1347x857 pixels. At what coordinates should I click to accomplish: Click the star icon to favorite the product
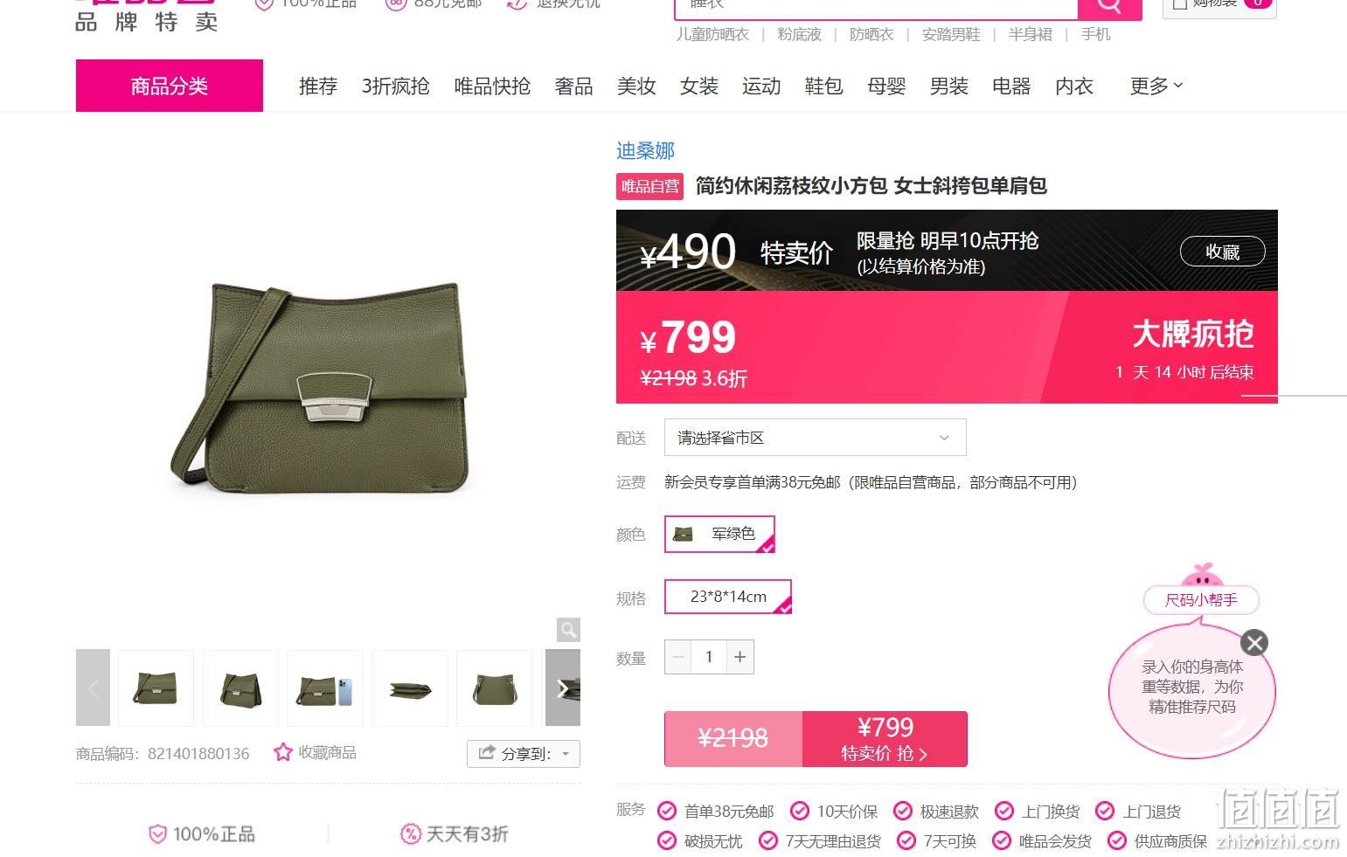pos(282,752)
